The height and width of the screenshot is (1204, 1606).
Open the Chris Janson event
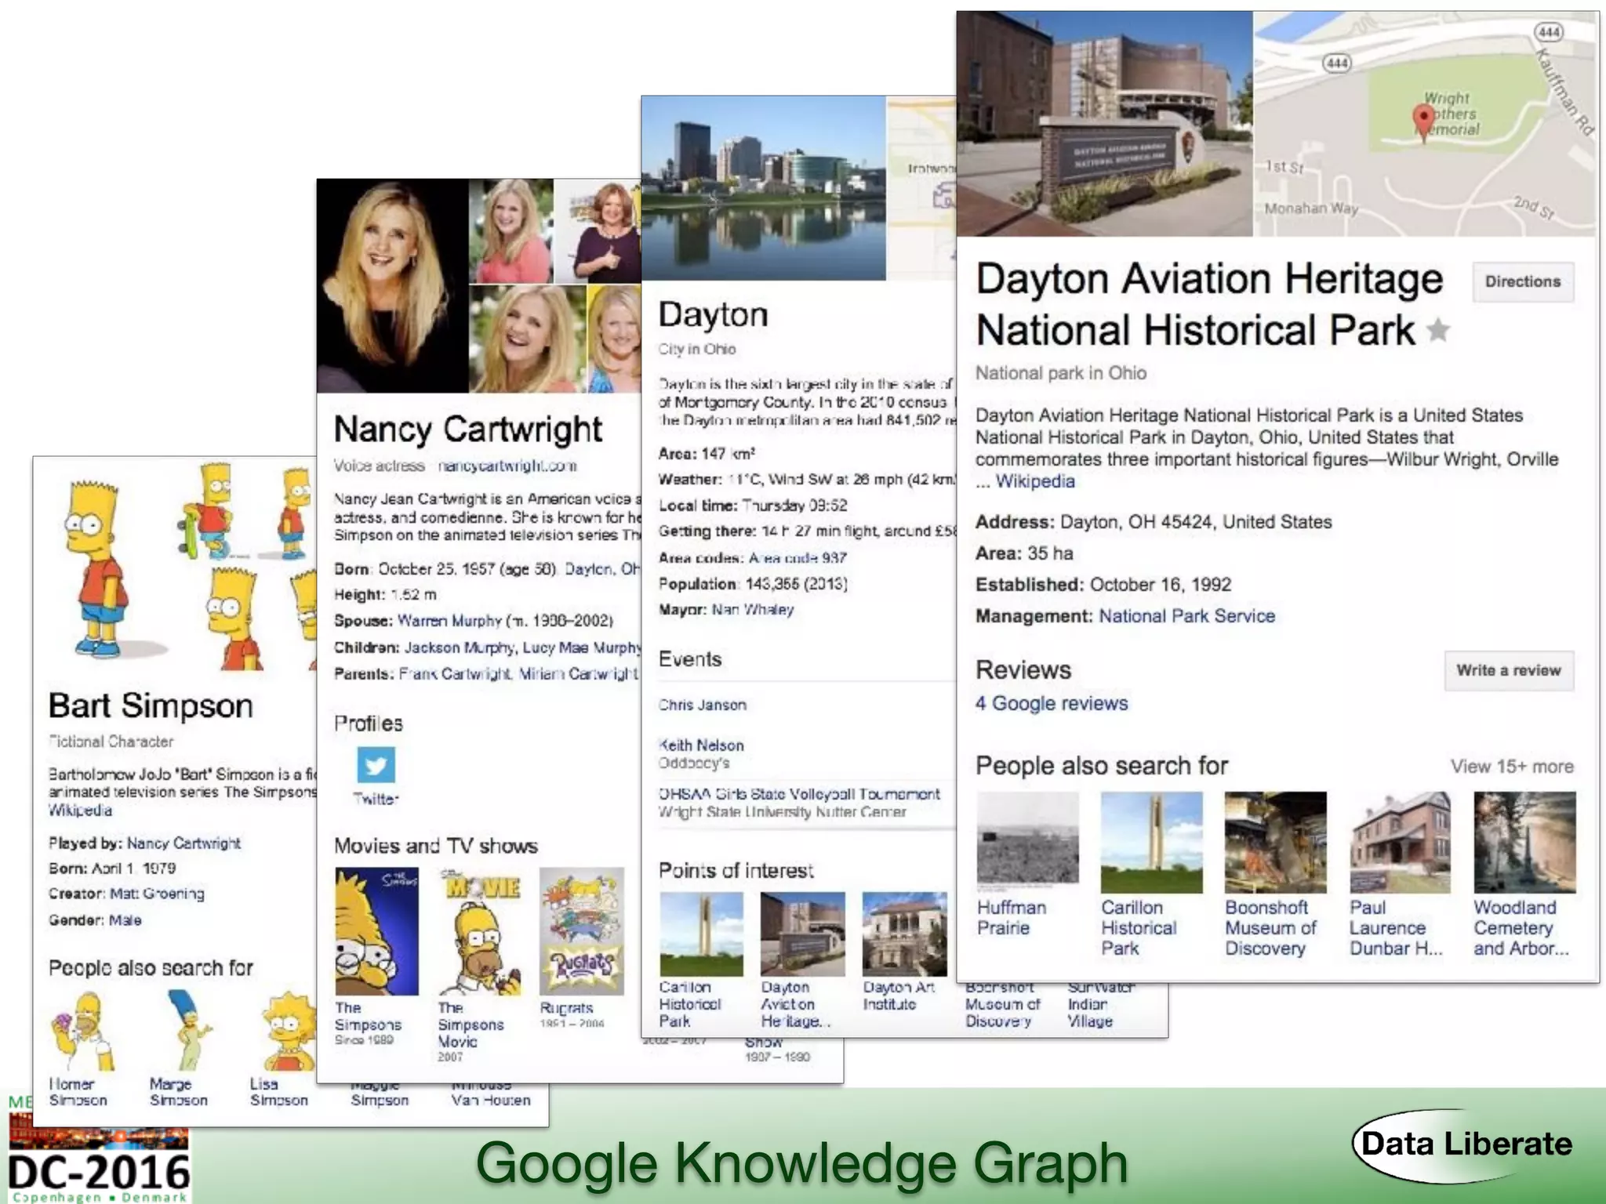pyautogui.click(x=703, y=705)
